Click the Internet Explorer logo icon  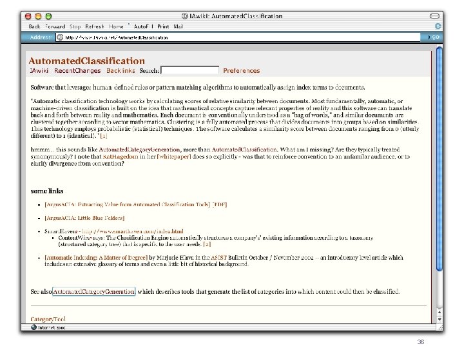pos(438,26)
